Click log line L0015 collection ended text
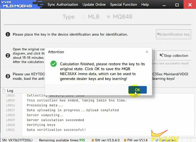 [77, 100]
